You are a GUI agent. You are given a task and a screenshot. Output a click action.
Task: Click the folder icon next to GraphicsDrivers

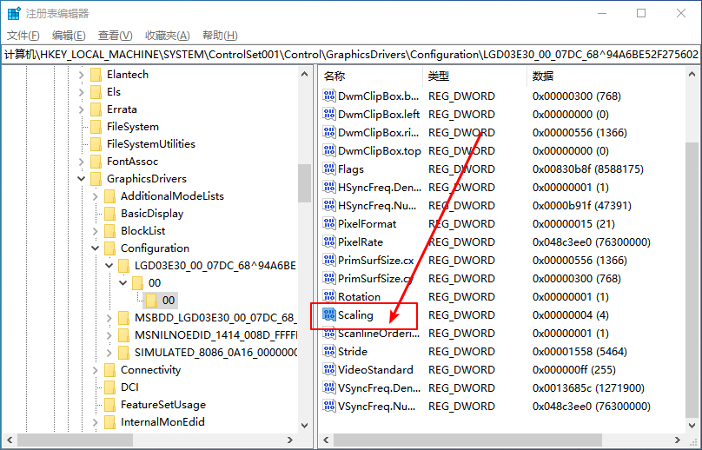pyautogui.click(x=96, y=179)
